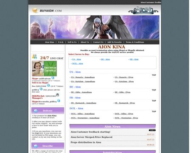Select US - Aion in server selector box
Viewport: 191px width, 153px height.
76,59
